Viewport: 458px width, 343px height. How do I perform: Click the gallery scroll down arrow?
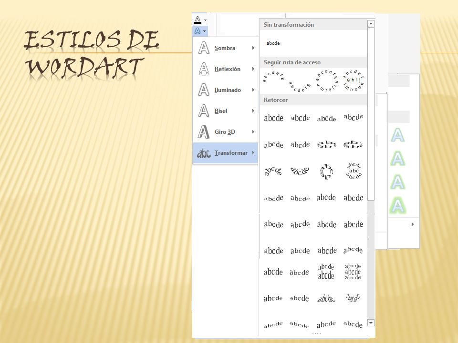(371, 323)
